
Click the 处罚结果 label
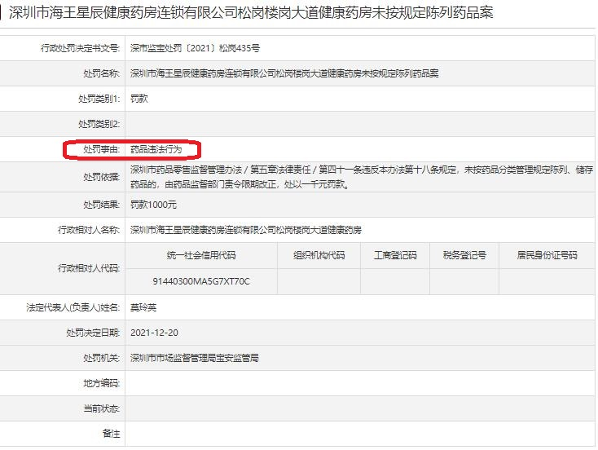click(x=102, y=205)
